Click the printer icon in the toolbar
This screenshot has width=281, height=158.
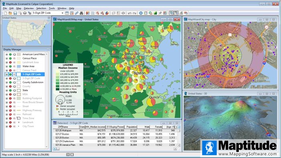25,13
